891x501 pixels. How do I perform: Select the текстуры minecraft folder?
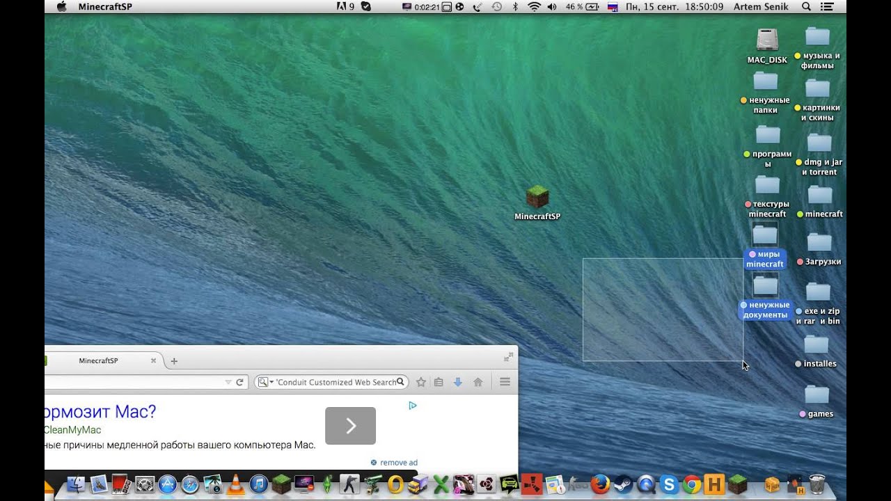coord(767,197)
